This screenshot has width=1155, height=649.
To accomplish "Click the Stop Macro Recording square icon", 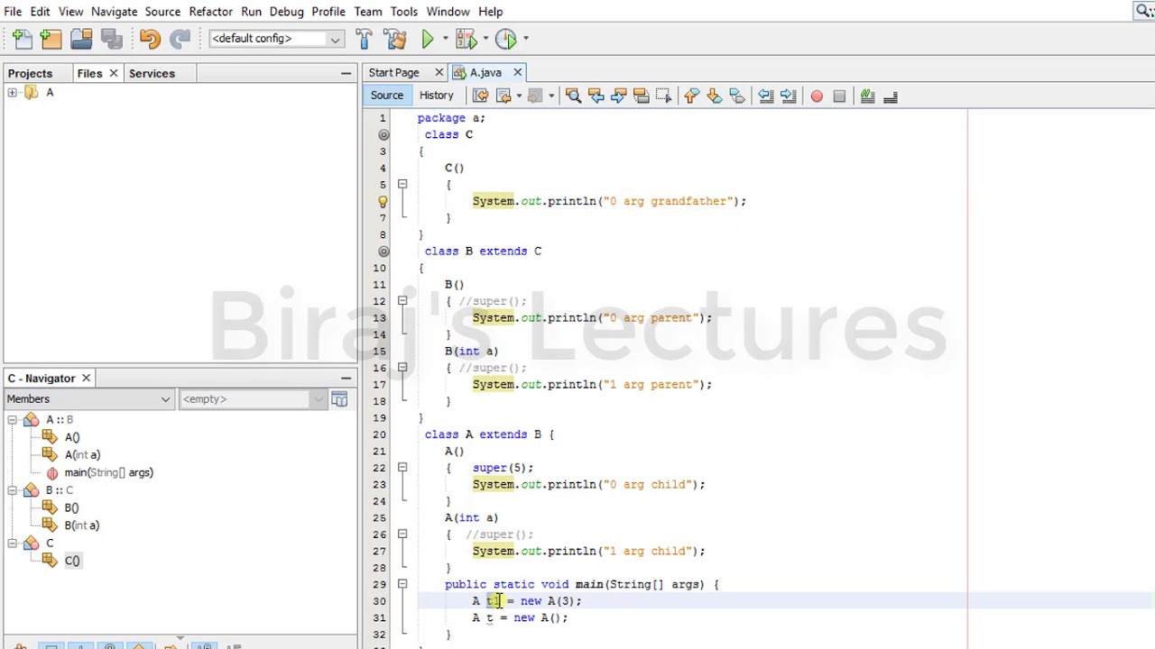I will (x=839, y=96).
